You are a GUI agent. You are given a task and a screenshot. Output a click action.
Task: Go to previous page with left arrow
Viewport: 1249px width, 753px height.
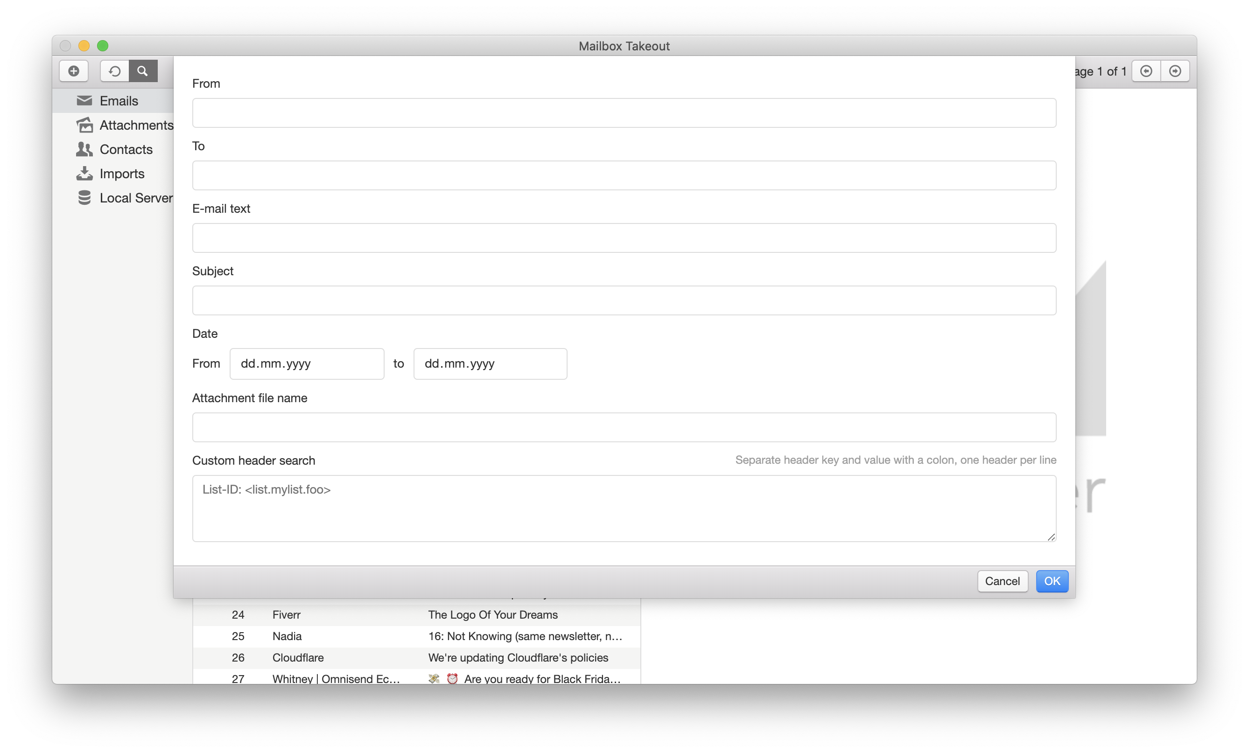(x=1146, y=71)
